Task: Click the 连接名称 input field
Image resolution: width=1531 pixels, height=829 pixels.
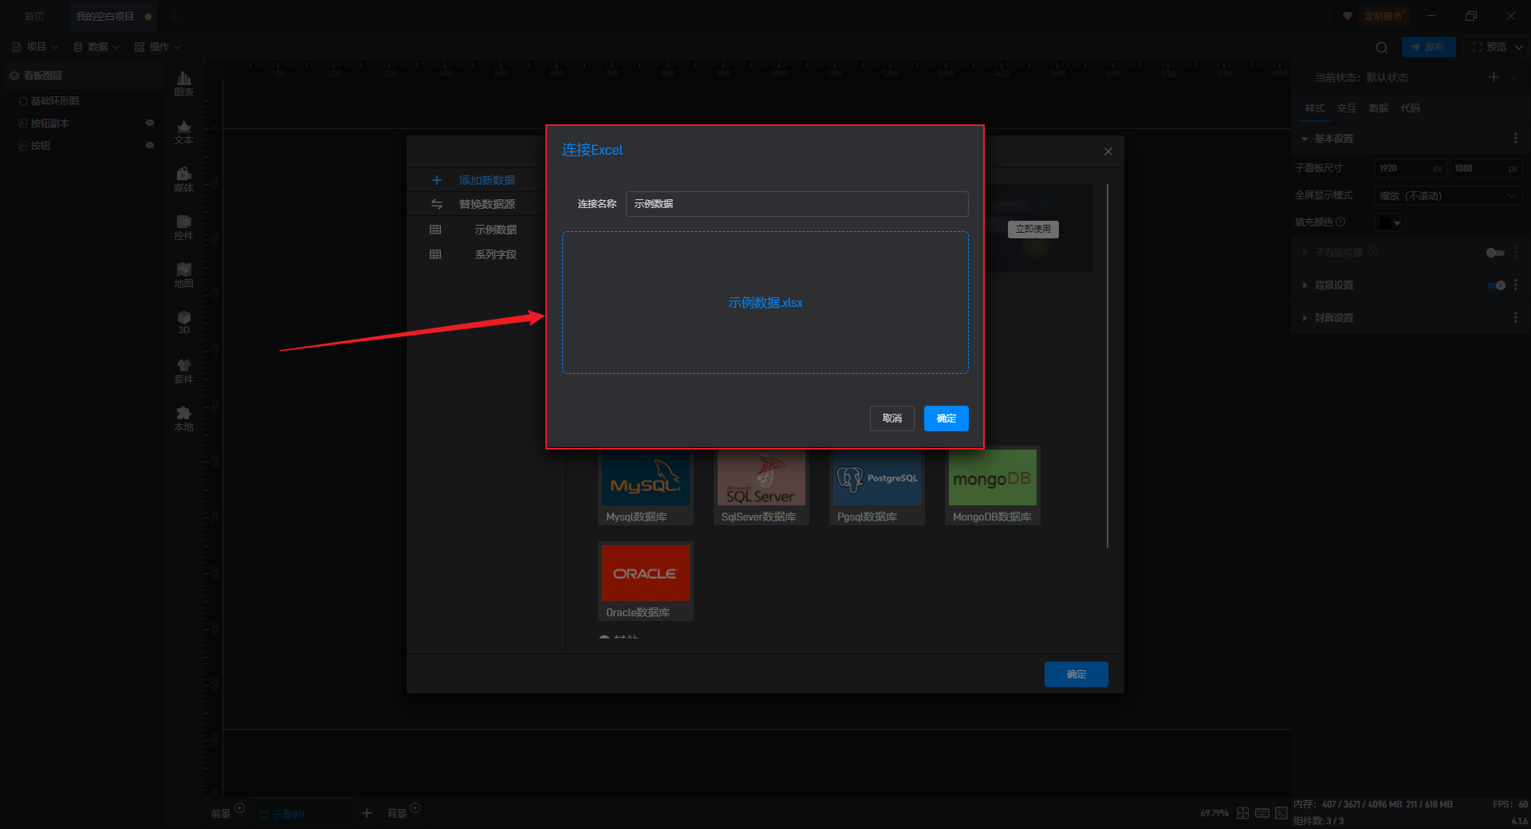Action: [797, 204]
